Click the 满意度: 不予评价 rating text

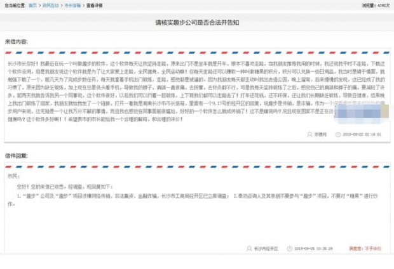365,249
